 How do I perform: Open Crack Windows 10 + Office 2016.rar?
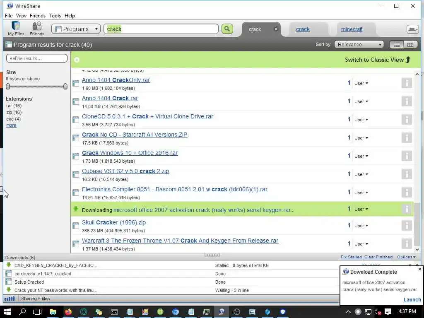pos(130,153)
